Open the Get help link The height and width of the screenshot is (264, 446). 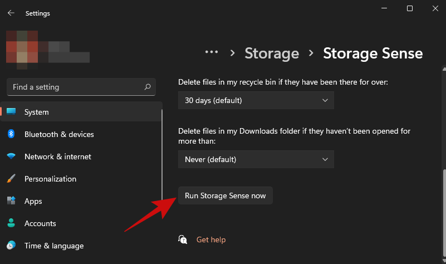click(211, 239)
